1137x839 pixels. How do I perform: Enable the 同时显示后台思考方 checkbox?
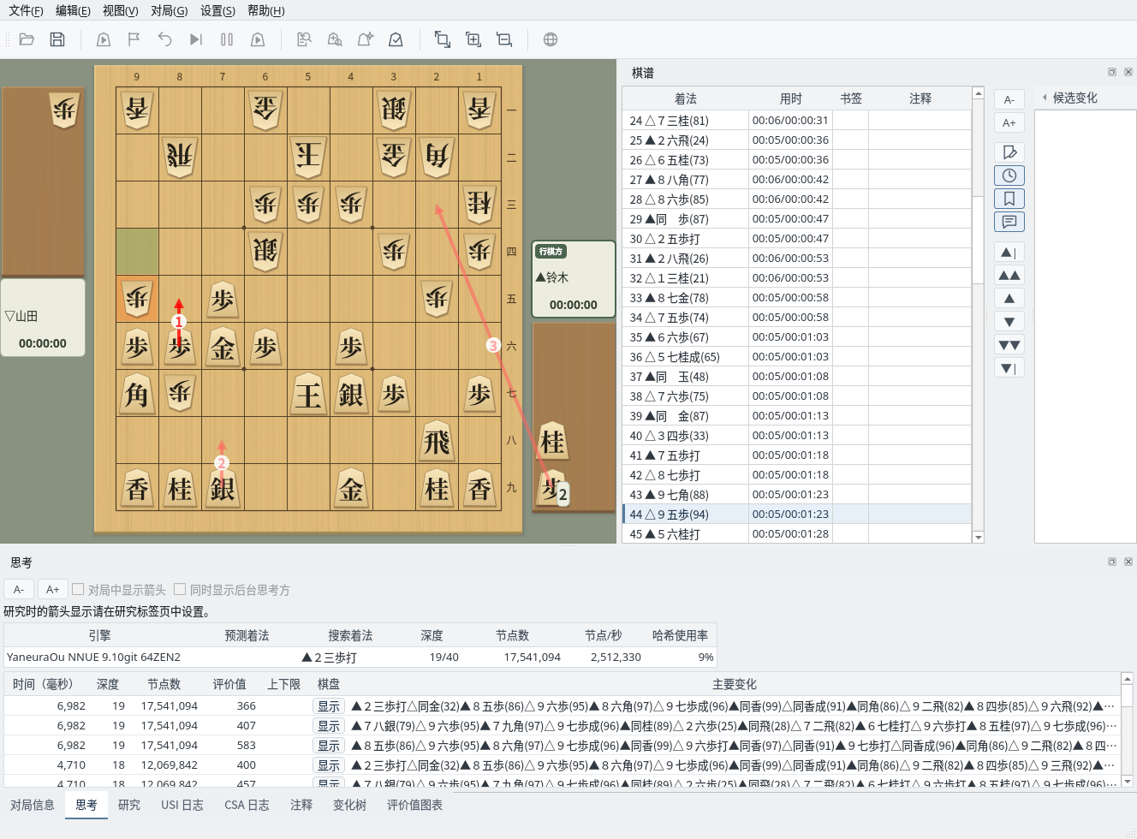tap(180, 589)
